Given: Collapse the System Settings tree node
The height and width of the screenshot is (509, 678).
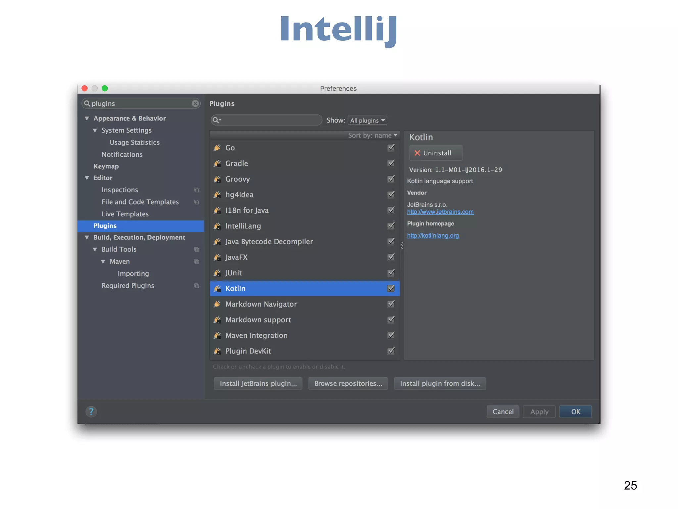Looking at the screenshot, I should (x=95, y=130).
